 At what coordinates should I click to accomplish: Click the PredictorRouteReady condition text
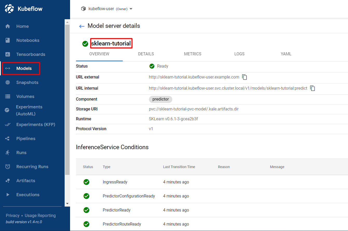pos(122,224)
